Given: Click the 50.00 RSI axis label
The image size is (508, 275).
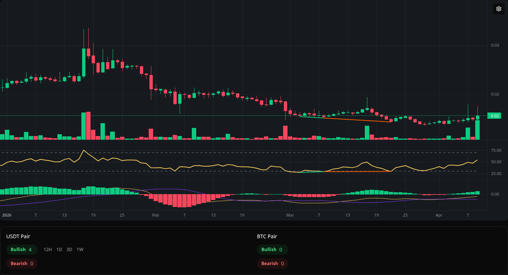Looking at the screenshot, I should [496, 162].
